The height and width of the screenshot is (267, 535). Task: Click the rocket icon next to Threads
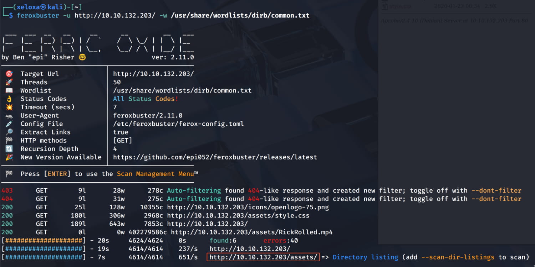click(9, 82)
